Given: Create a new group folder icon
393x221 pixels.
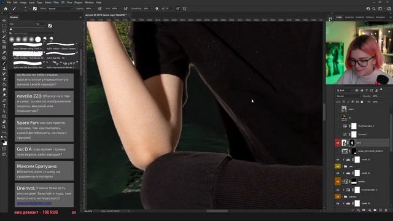Looking at the screenshot, I should (375, 210).
